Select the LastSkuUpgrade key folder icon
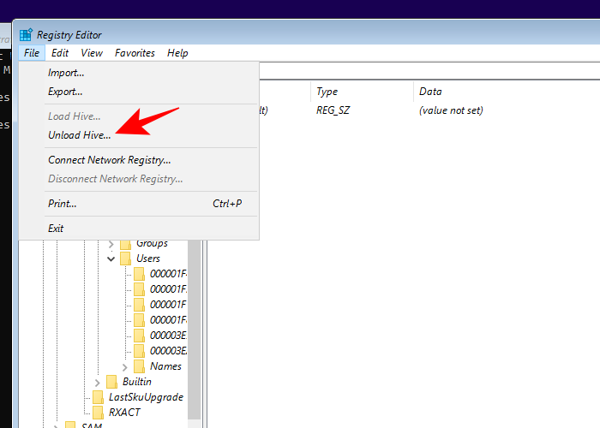The width and height of the screenshot is (600, 428). [x=99, y=397]
